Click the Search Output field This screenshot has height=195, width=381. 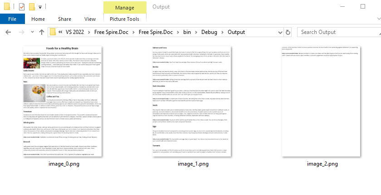point(339,32)
